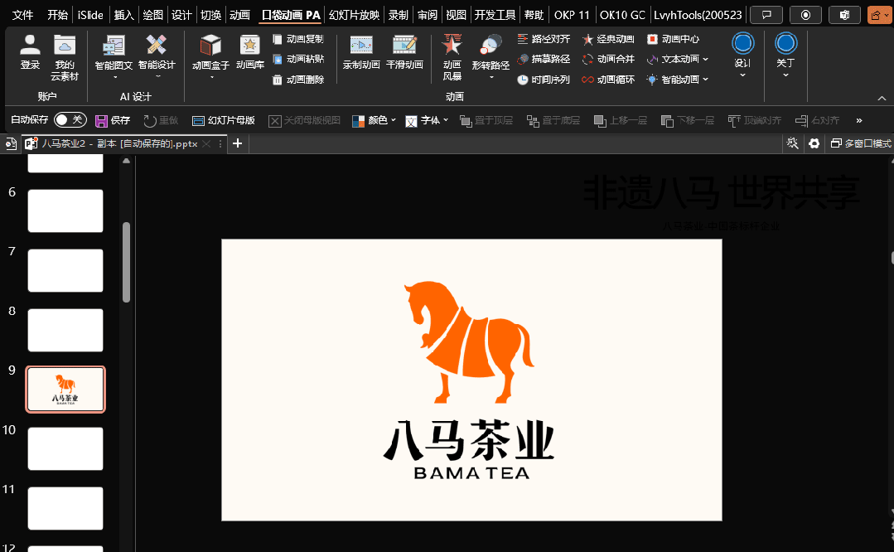Select slide 9 thumbnail with horse logo

coord(65,390)
